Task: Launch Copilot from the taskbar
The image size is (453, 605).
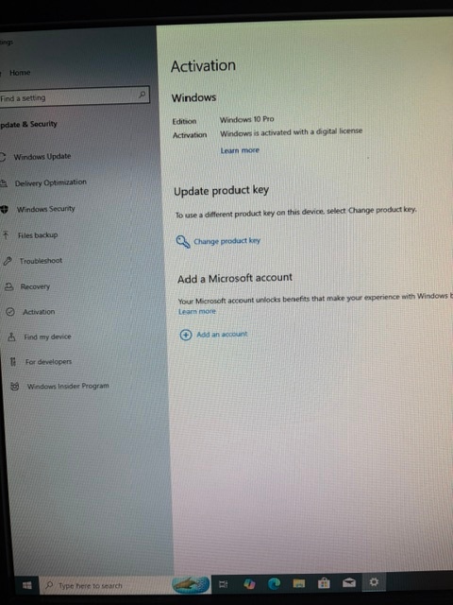Action: (249, 584)
